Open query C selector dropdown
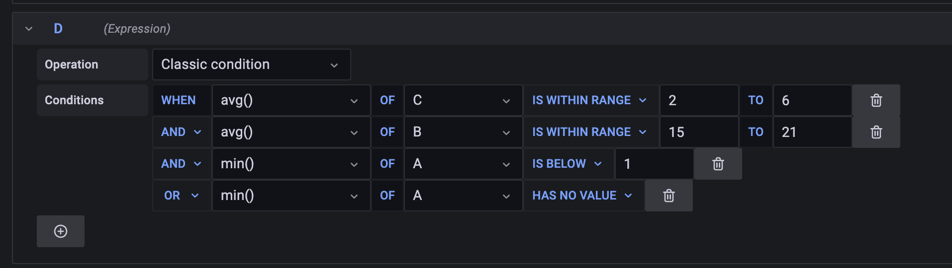 (463, 100)
